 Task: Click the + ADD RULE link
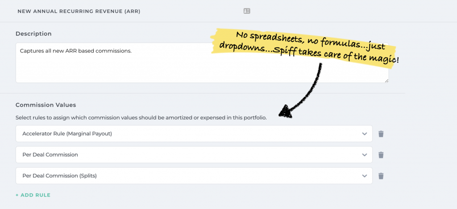click(33, 195)
